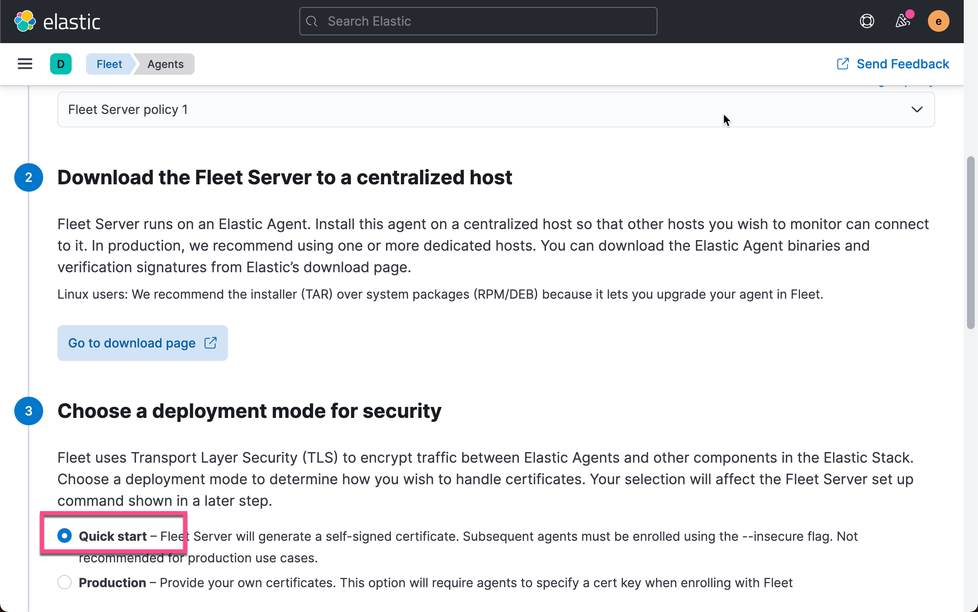
Task: Collapse the Fleet Server policy dropdown arrow
Action: [917, 109]
